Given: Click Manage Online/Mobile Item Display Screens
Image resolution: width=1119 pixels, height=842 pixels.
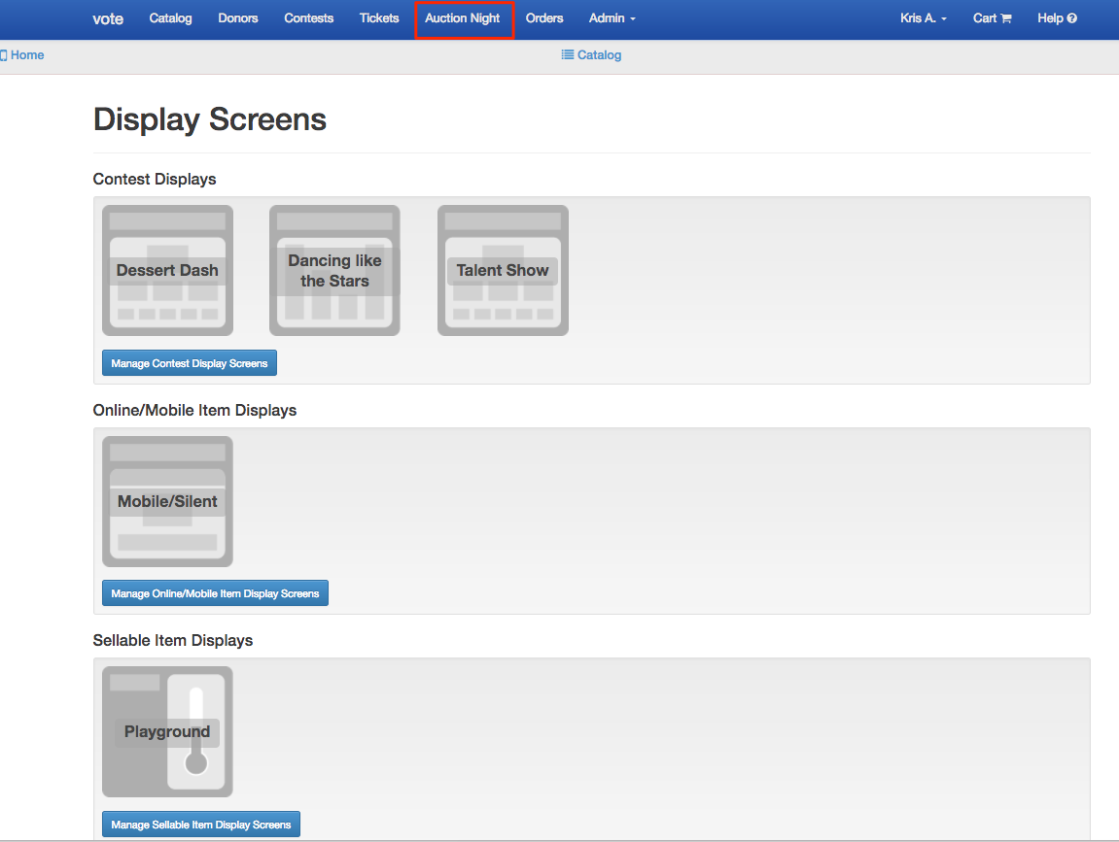Looking at the screenshot, I should click(215, 593).
